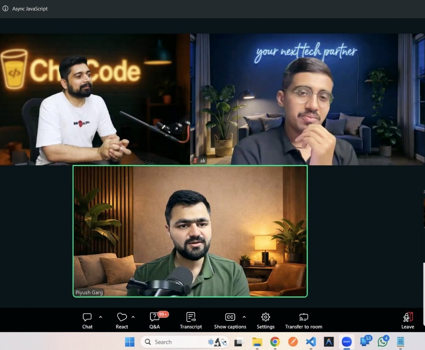
Task: Click the muted mic icon beside ak
Action: (195, 161)
